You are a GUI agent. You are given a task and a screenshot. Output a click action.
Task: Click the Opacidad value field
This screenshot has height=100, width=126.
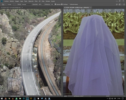click(x=40, y=4)
